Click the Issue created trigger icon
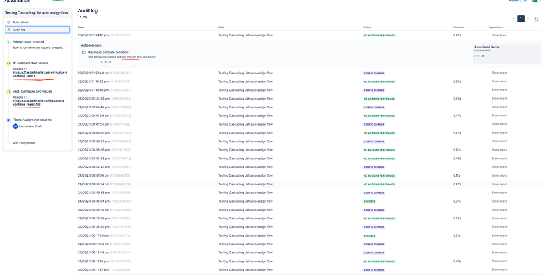Image resolution: width=542 pixels, height=280 pixels. coord(9,42)
